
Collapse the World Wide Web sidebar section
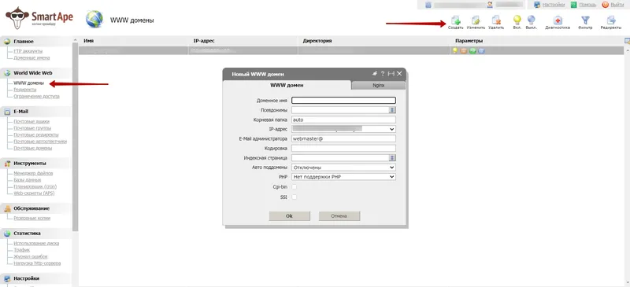tap(35, 73)
